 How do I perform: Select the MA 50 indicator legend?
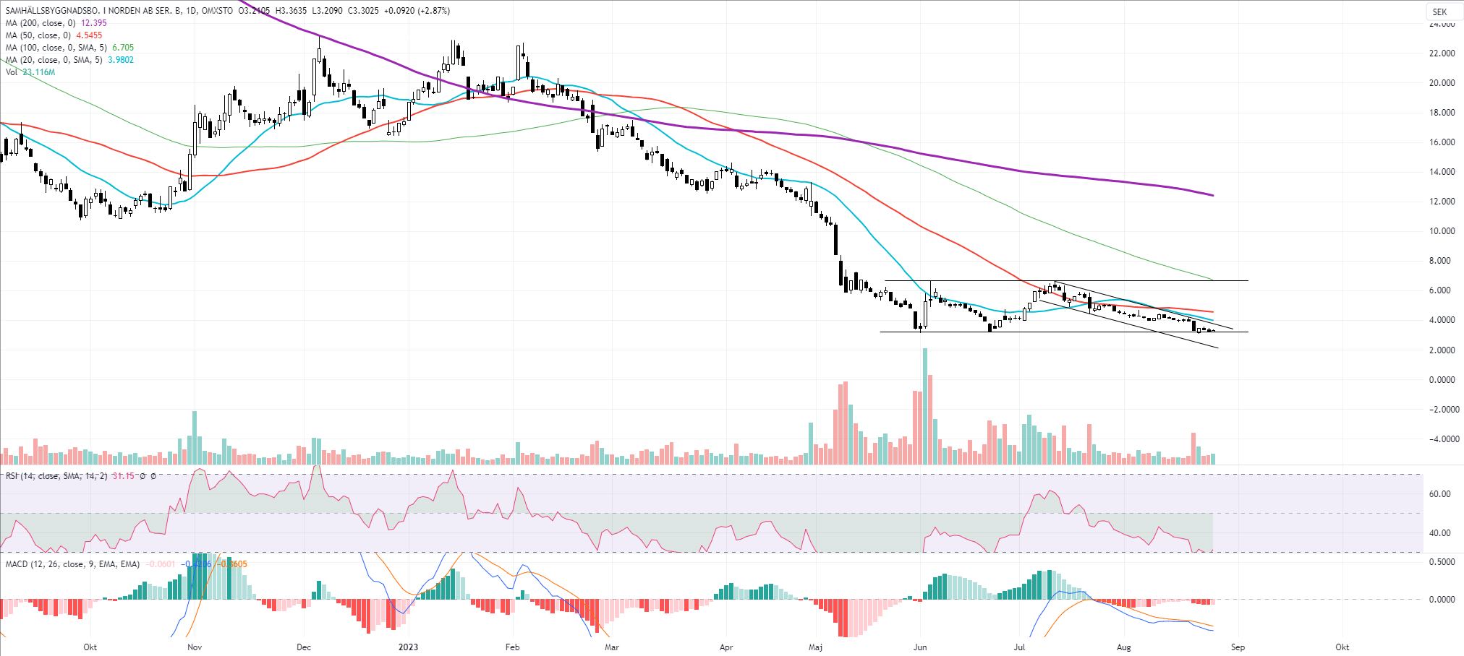click(x=38, y=35)
